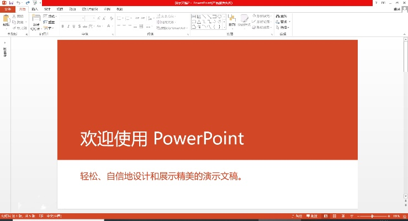Click the Replace (替换) button
Screen dimensions: 408x221
(x=284, y=22)
